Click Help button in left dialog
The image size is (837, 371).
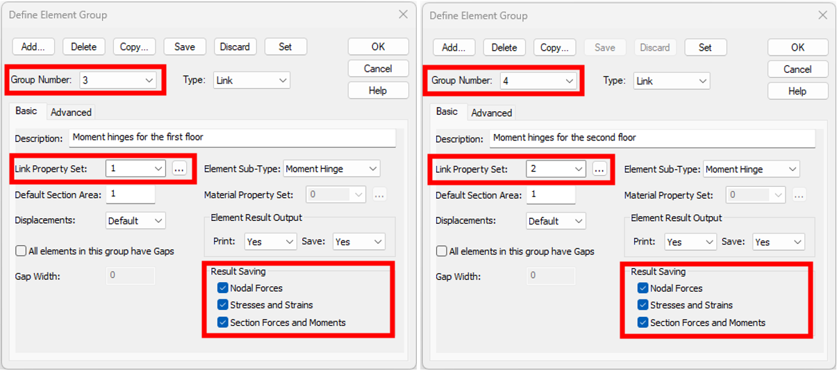point(378,90)
